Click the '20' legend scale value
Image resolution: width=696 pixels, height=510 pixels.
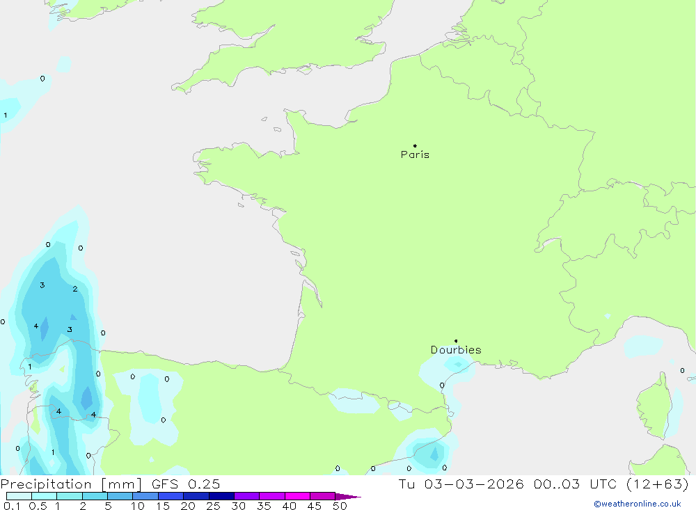tap(188, 506)
